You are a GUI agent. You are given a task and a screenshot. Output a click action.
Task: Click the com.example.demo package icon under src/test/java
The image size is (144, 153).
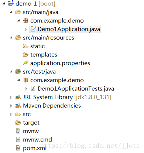(25, 80)
